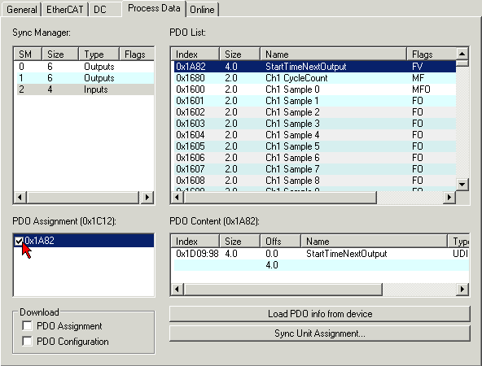This screenshot has height=366, width=482.
Task: Click PDO Content scroll left arrow
Action: [x=177, y=289]
